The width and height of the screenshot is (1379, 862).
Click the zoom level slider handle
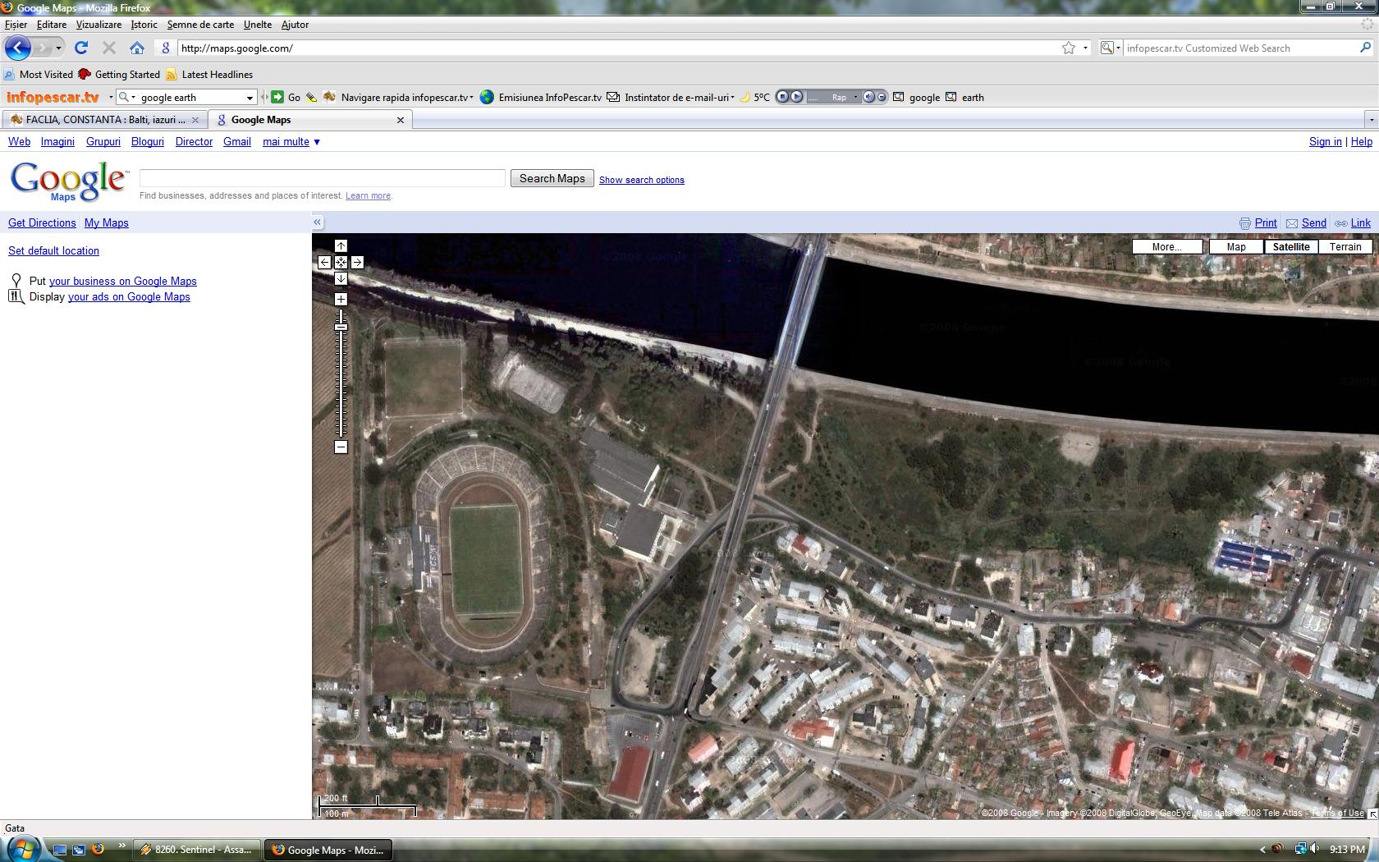(x=341, y=328)
